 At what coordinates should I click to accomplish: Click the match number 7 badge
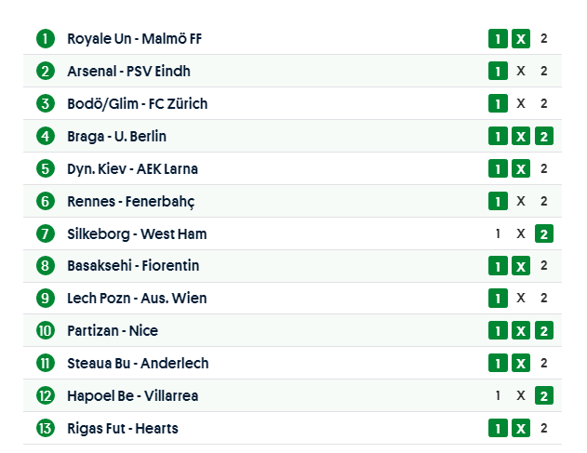(x=46, y=233)
